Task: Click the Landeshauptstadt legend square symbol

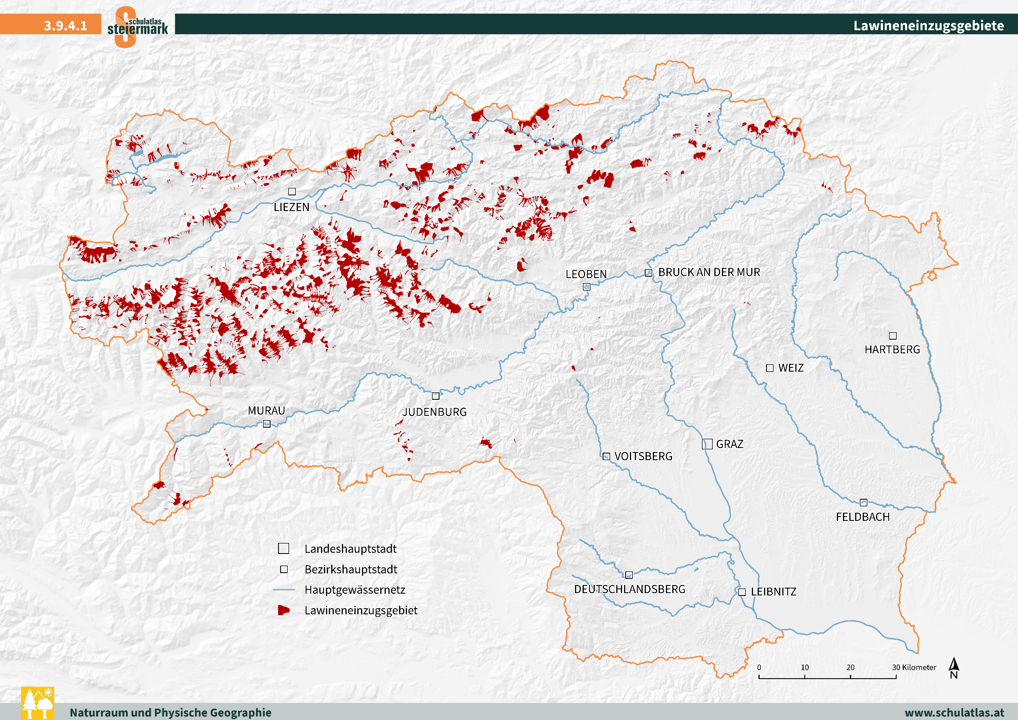Action: [283, 548]
